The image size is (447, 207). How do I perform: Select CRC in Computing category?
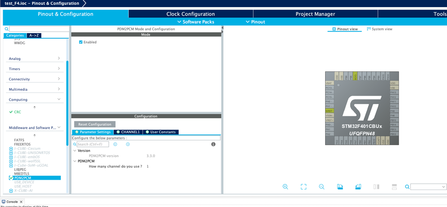tap(17, 112)
